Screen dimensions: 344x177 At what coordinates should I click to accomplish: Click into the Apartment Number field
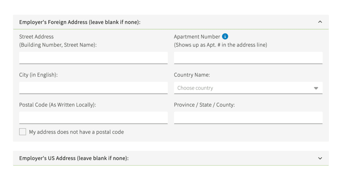click(248, 58)
